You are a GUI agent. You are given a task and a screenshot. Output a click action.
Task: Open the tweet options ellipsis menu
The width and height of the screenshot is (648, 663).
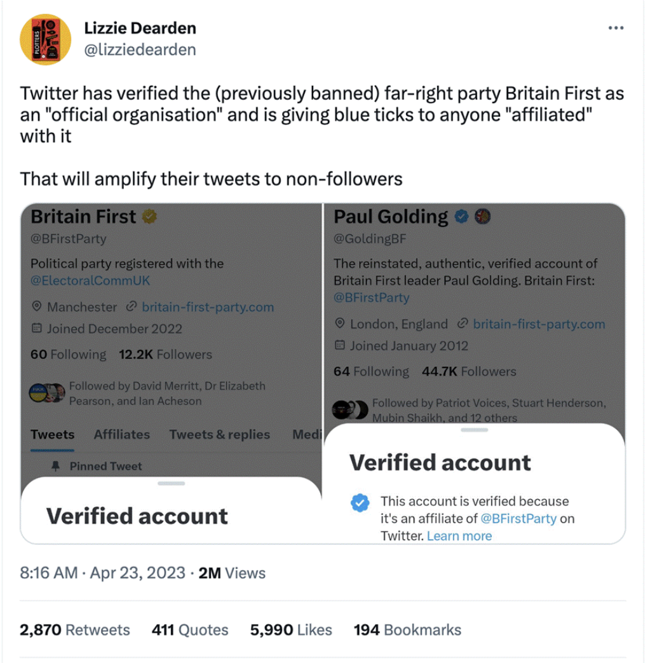click(615, 27)
